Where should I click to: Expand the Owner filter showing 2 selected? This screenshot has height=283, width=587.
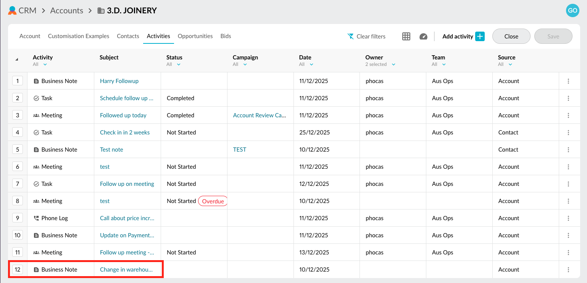pos(393,64)
